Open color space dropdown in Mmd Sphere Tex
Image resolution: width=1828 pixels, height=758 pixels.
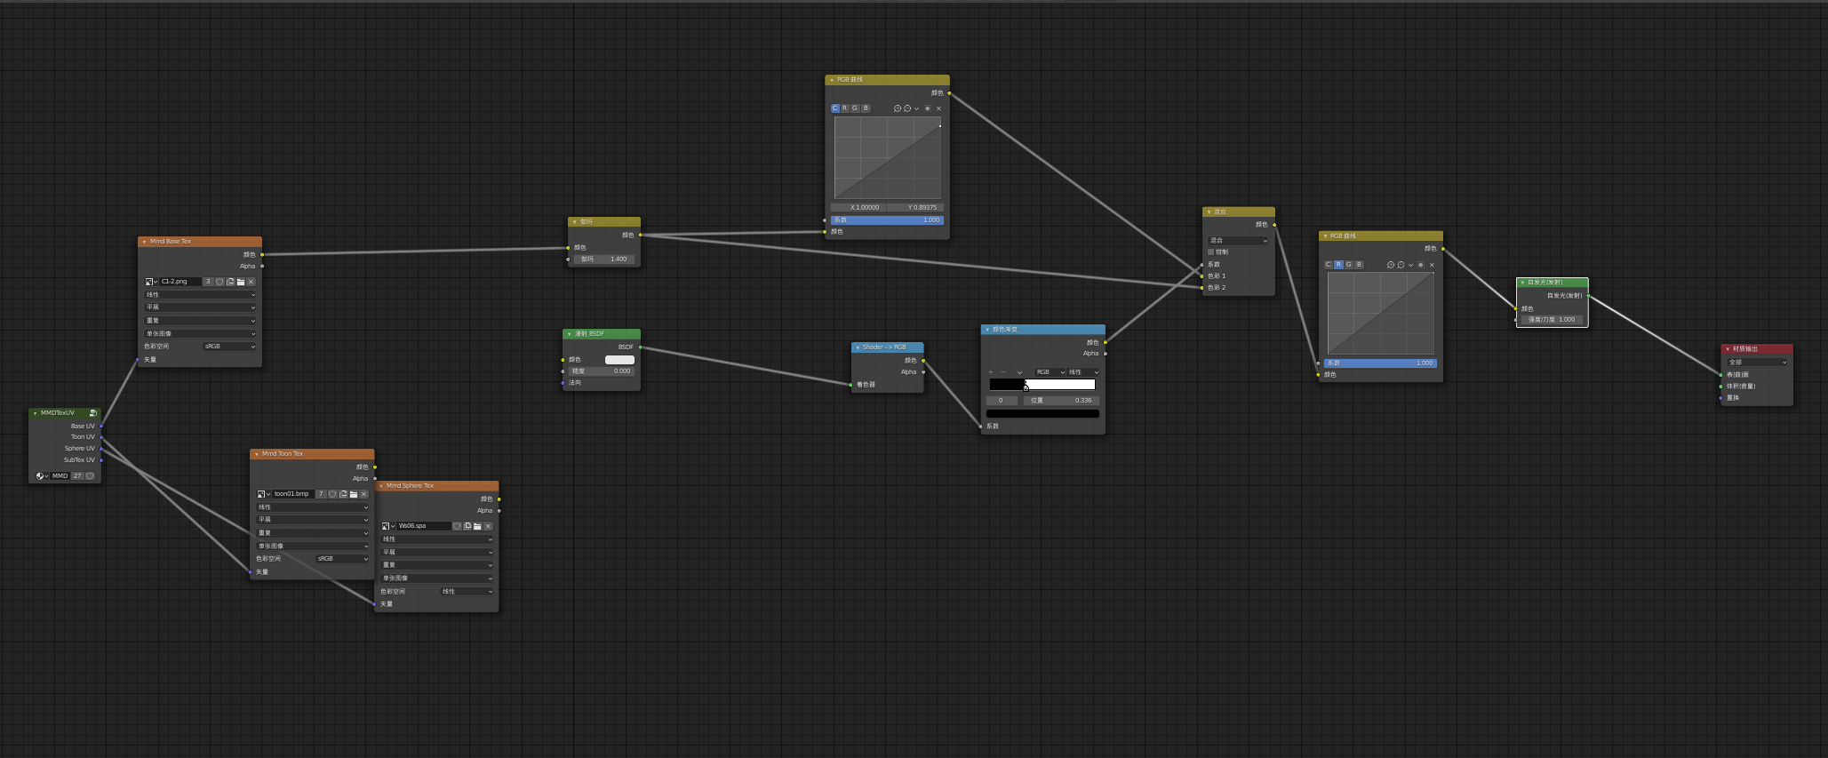point(467,592)
